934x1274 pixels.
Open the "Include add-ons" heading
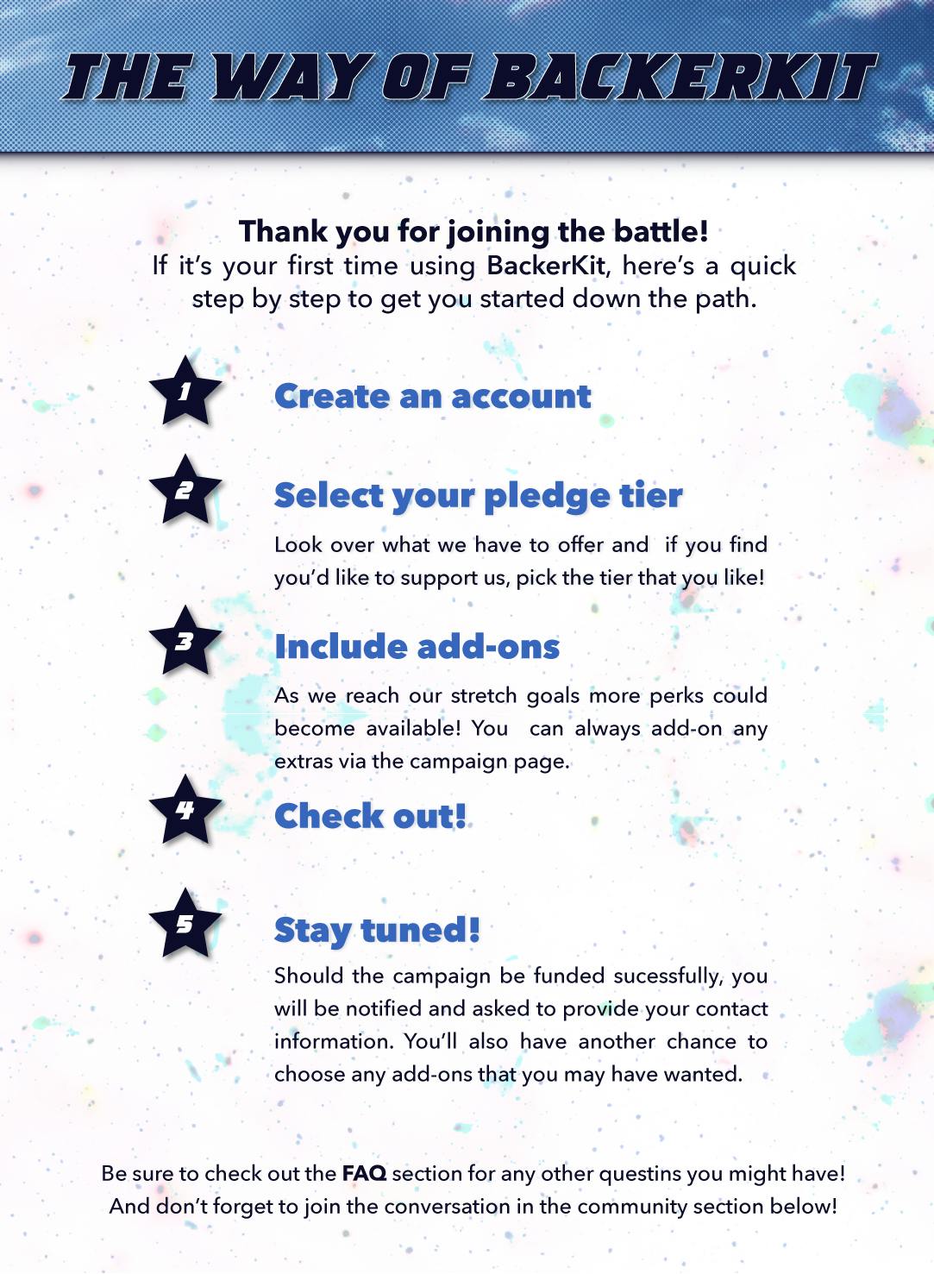coord(417,647)
